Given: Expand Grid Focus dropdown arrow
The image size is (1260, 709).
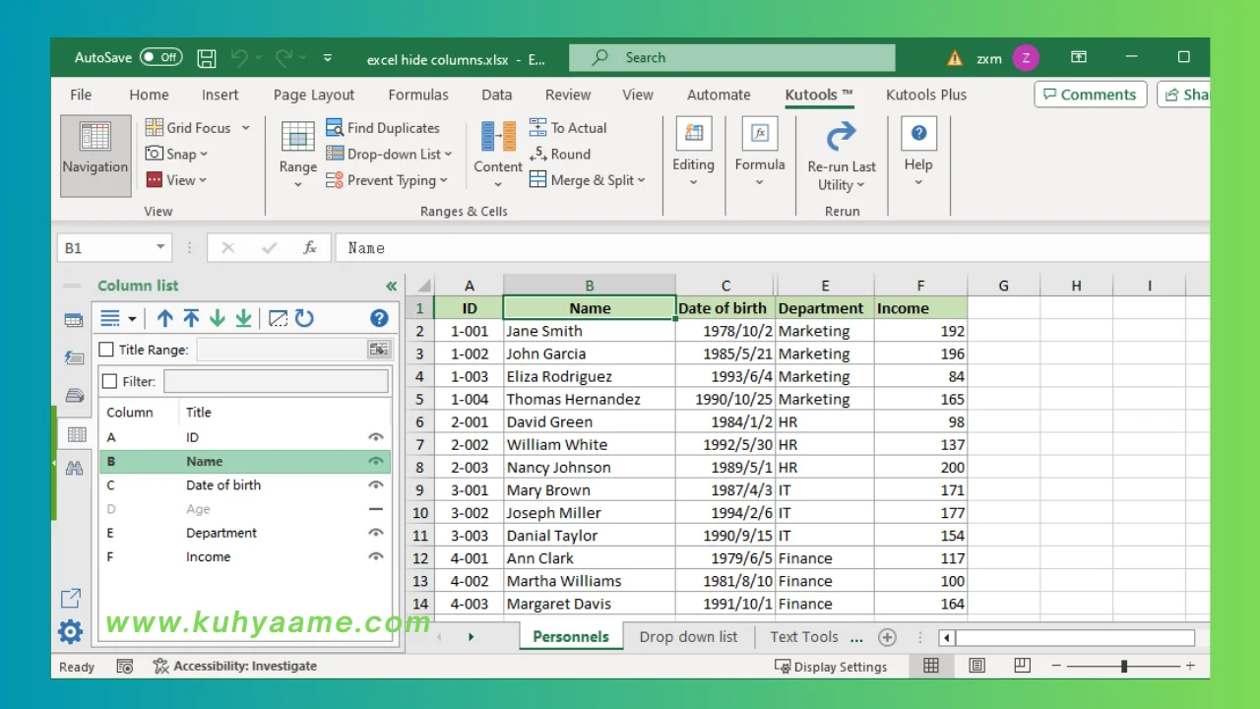Looking at the screenshot, I should pos(246,128).
